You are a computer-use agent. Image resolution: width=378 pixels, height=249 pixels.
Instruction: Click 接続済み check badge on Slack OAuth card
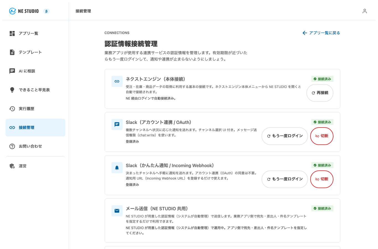coord(322,122)
